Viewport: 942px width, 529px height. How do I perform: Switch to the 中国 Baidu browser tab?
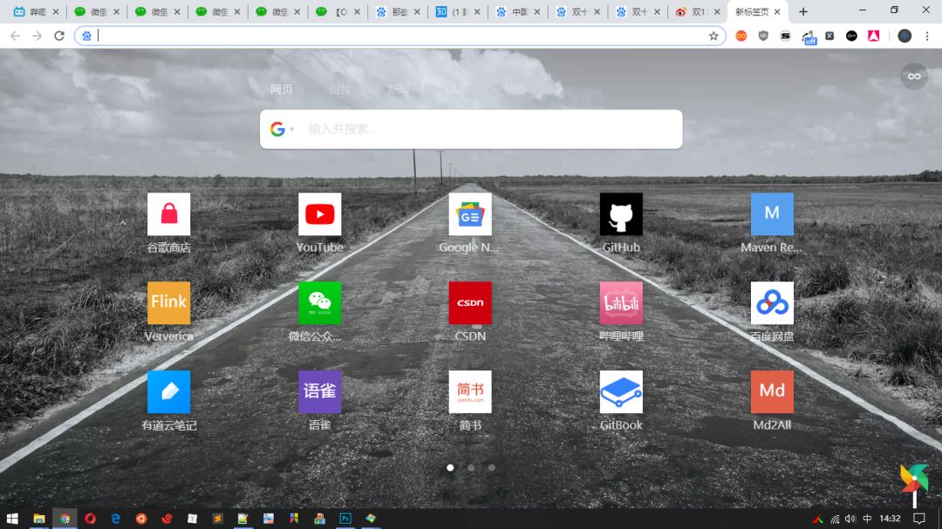(x=516, y=11)
